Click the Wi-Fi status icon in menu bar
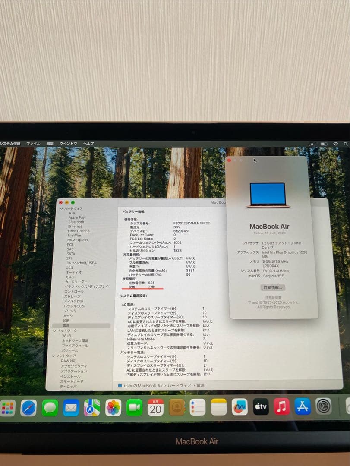Image resolution: width=350 pixels, height=466 pixels. 336,144
